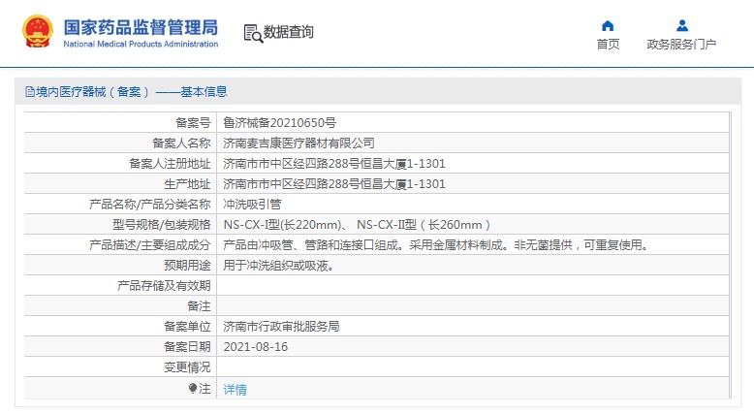Screen dimensions: 754x414
Task: Click the lightbulb icon beside 注
Action: coord(193,388)
